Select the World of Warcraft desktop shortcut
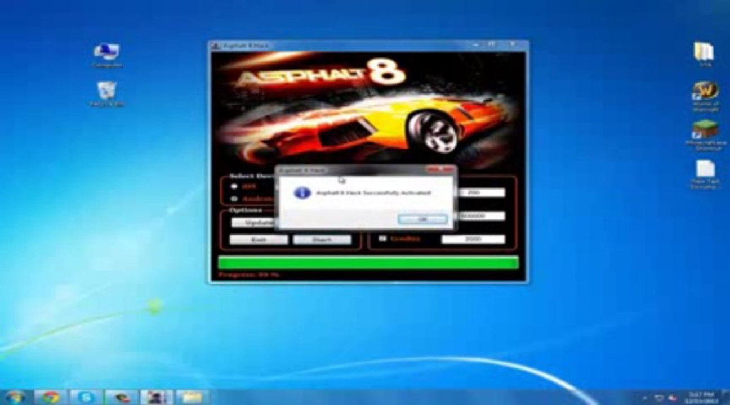The image size is (730, 405). tap(705, 96)
